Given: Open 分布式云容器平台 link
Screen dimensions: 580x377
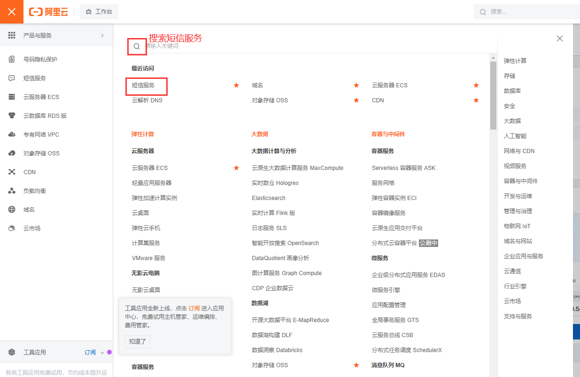Looking at the screenshot, I should tap(394, 243).
